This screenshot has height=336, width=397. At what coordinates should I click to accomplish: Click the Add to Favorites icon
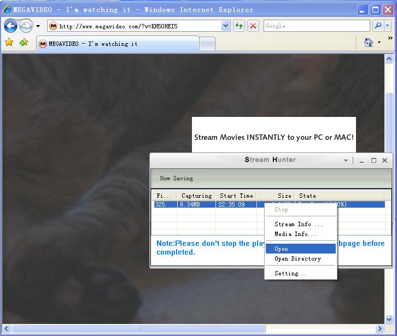pos(24,43)
